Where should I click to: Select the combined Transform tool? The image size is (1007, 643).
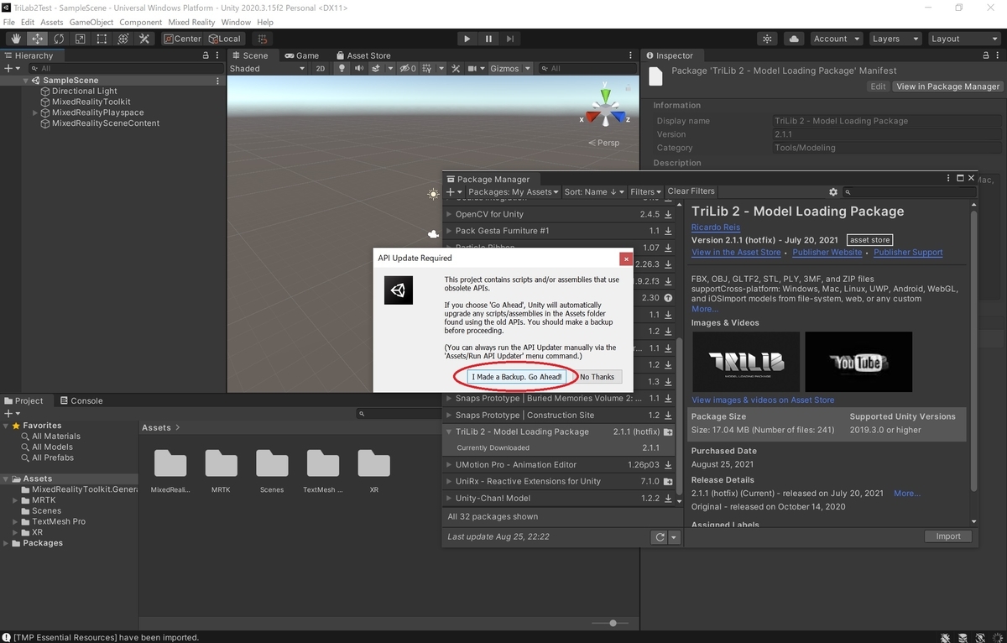pyautogui.click(x=123, y=39)
